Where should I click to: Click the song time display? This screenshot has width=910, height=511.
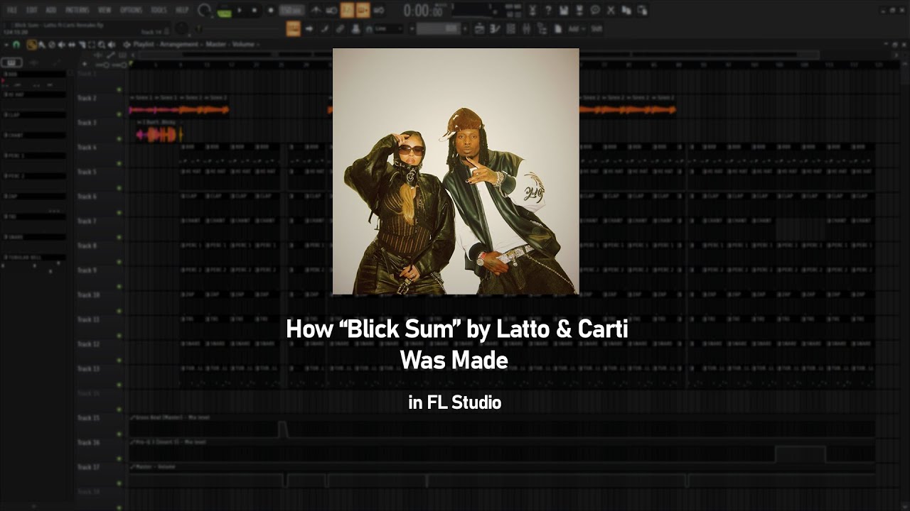click(x=423, y=10)
